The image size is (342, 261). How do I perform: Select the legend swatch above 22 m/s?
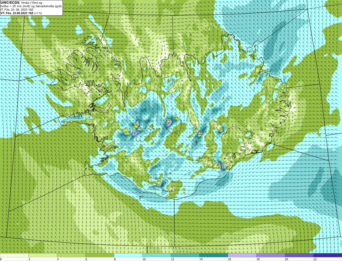pos(328,255)
